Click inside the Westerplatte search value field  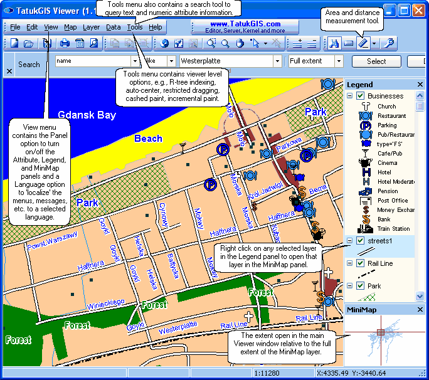click(226, 61)
